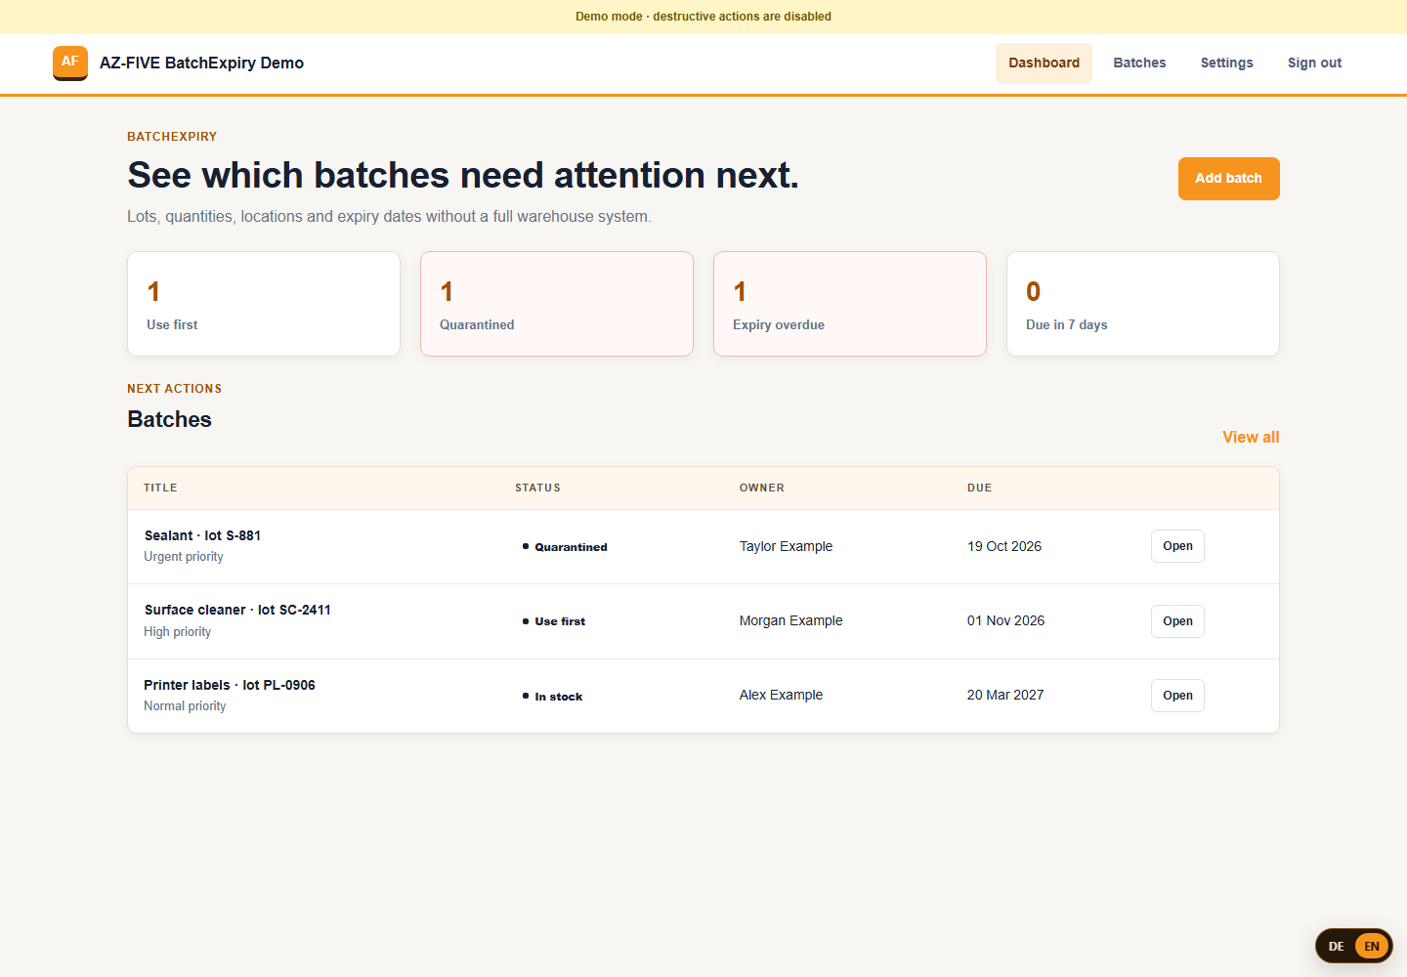Open the Printer labels lot PL-0906 batch
Screen dimensions: 1407x977
1177,696
